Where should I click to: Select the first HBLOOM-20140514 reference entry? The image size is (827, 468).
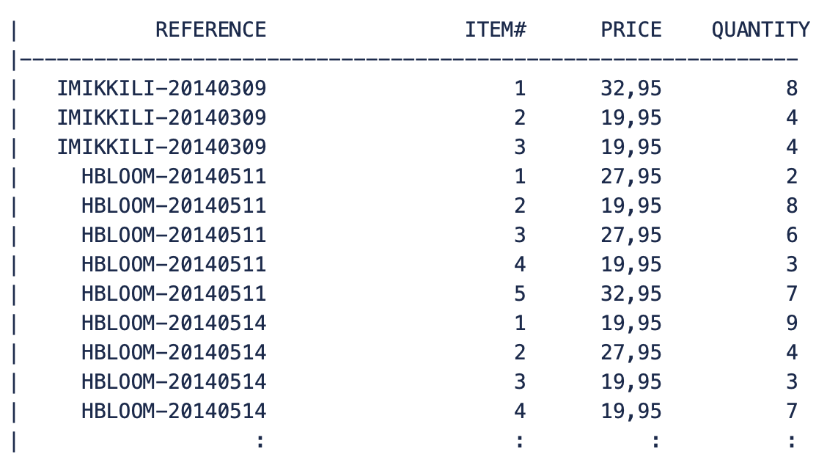click(x=174, y=323)
